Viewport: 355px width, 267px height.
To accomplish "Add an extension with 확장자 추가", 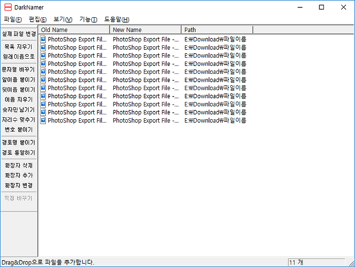I will (x=19, y=175).
